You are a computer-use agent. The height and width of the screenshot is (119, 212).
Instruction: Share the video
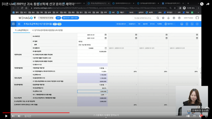point(208,4)
